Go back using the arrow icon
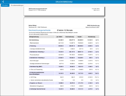The width and height of the screenshot is (126, 96). 3,2
